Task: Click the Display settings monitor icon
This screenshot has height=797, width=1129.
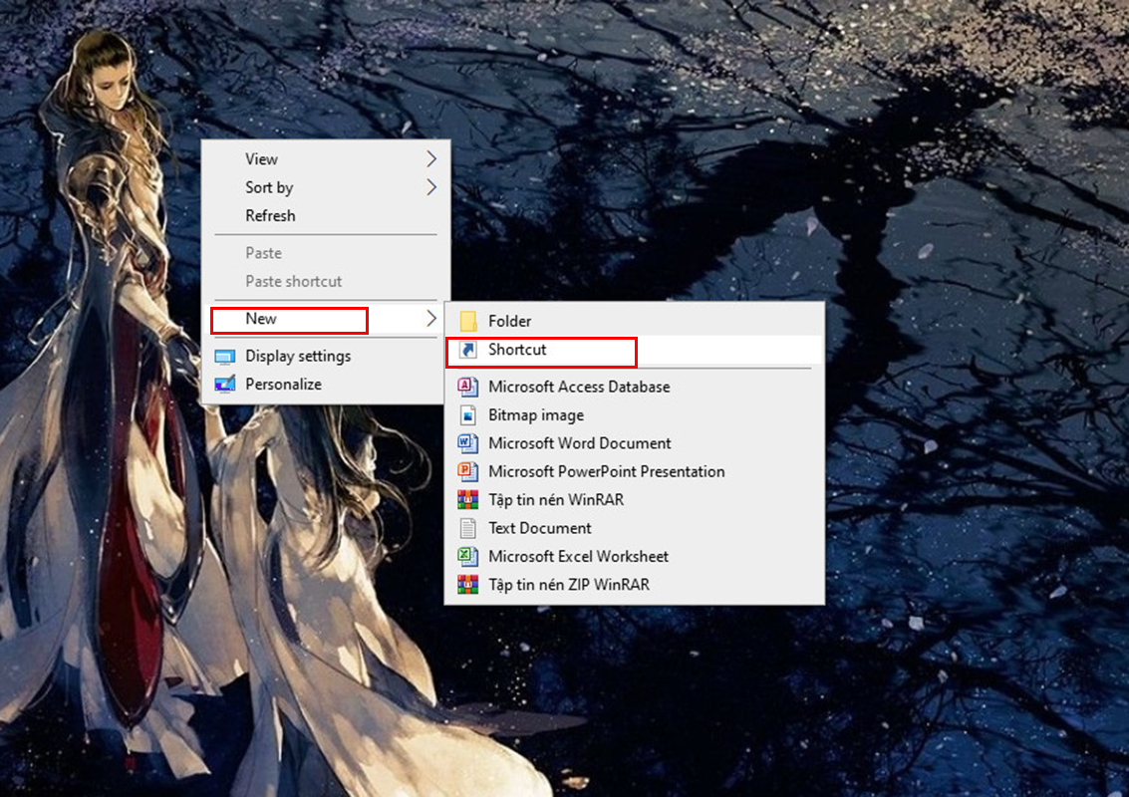Action: [225, 357]
